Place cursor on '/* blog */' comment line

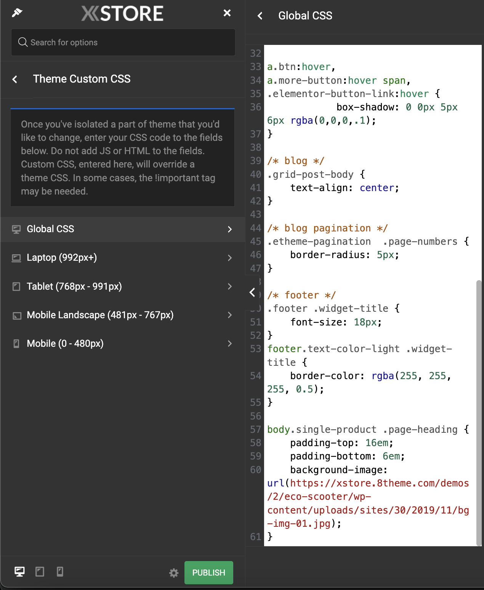[296, 161]
